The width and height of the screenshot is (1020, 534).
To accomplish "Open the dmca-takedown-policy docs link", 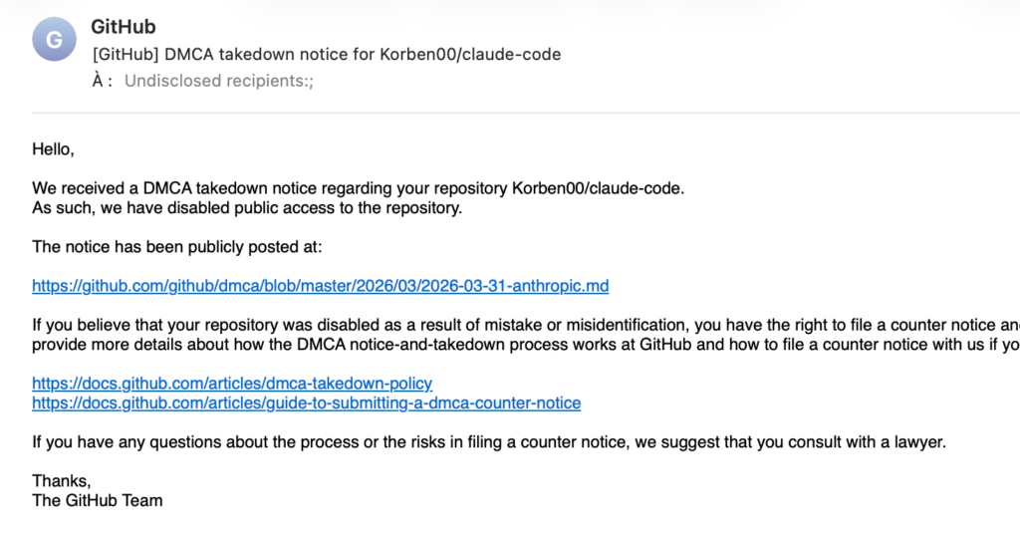I will (232, 383).
